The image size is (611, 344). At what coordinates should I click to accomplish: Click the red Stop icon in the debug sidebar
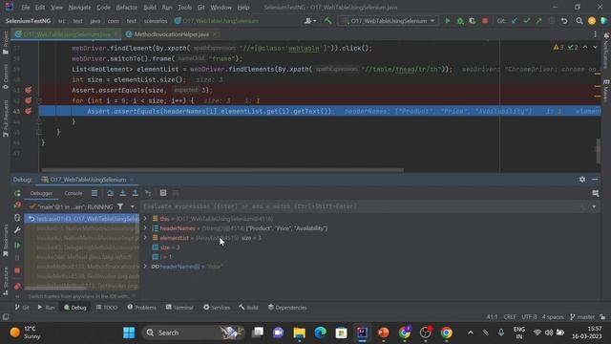coord(17,270)
